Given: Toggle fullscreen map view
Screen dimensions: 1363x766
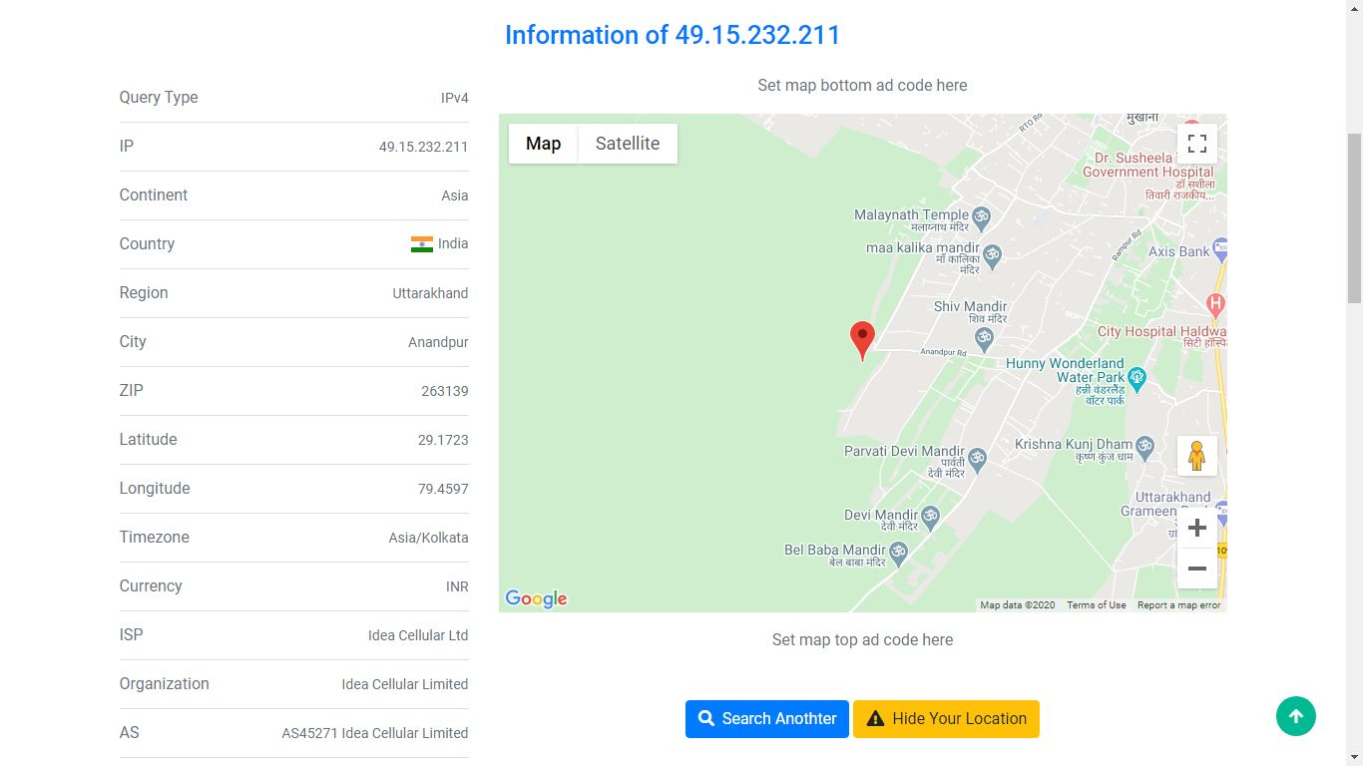Looking at the screenshot, I should pos(1197,144).
